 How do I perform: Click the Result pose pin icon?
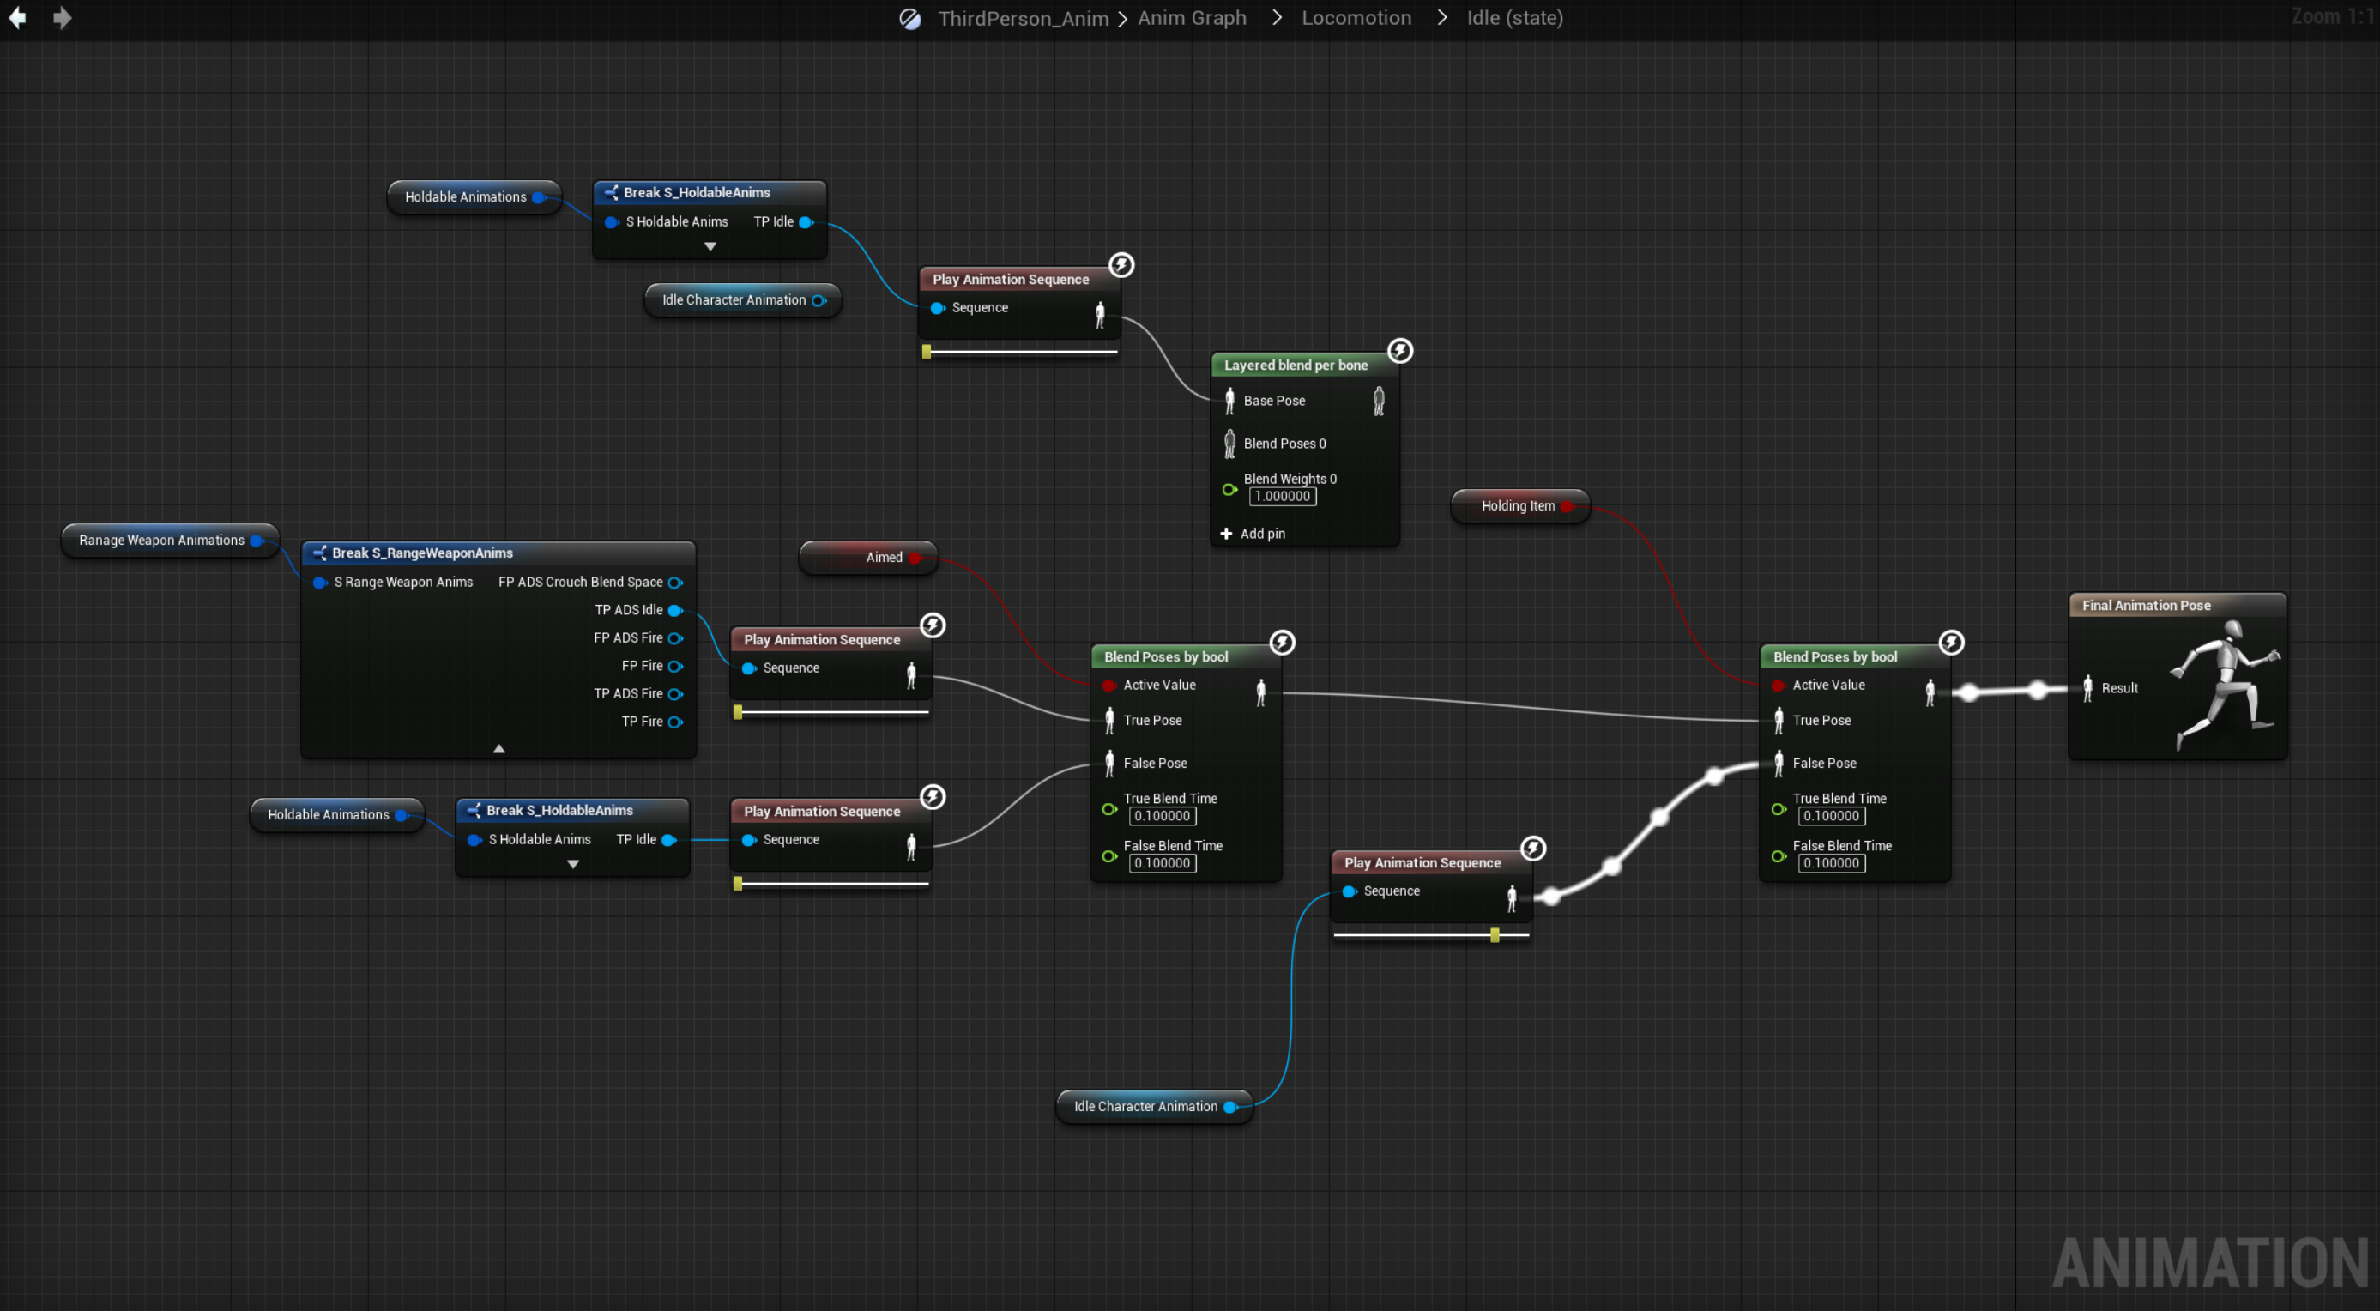[2087, 687]
